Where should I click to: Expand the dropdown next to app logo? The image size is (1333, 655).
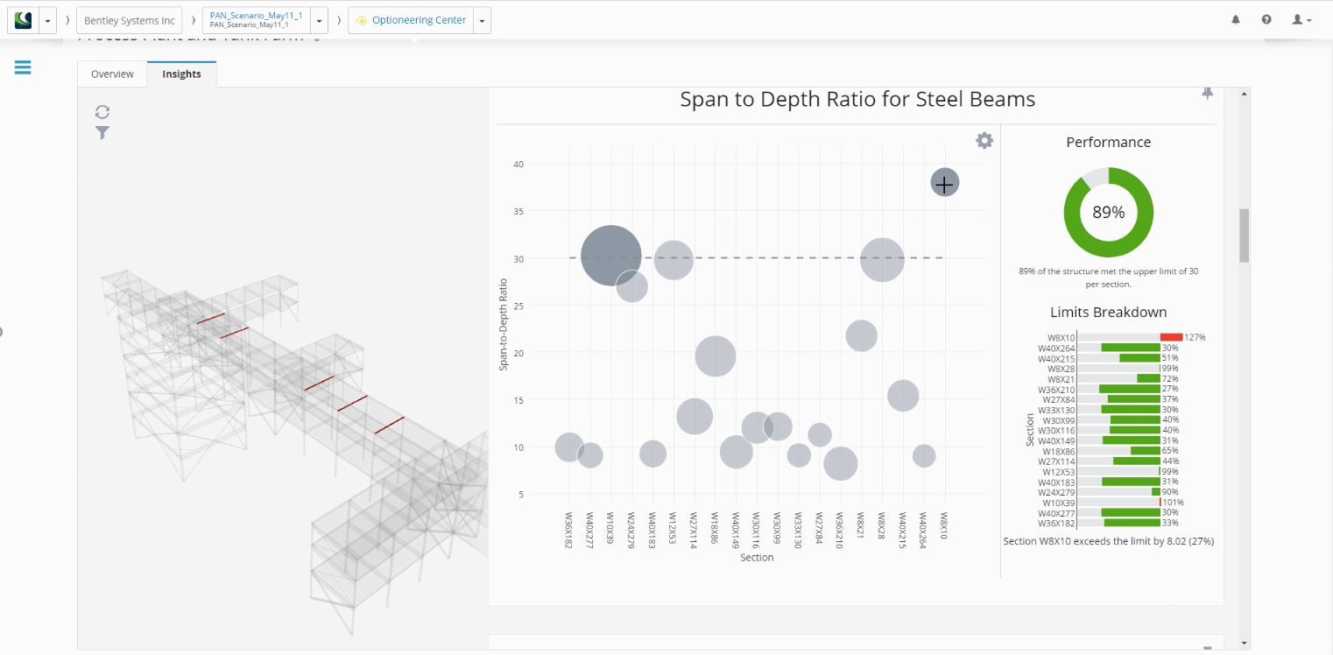tap(47, 20)
